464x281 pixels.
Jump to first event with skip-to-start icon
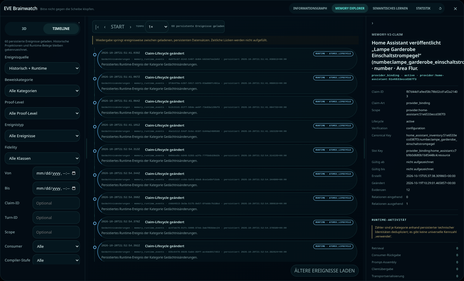pyautogui.click(x=97, y=27)
